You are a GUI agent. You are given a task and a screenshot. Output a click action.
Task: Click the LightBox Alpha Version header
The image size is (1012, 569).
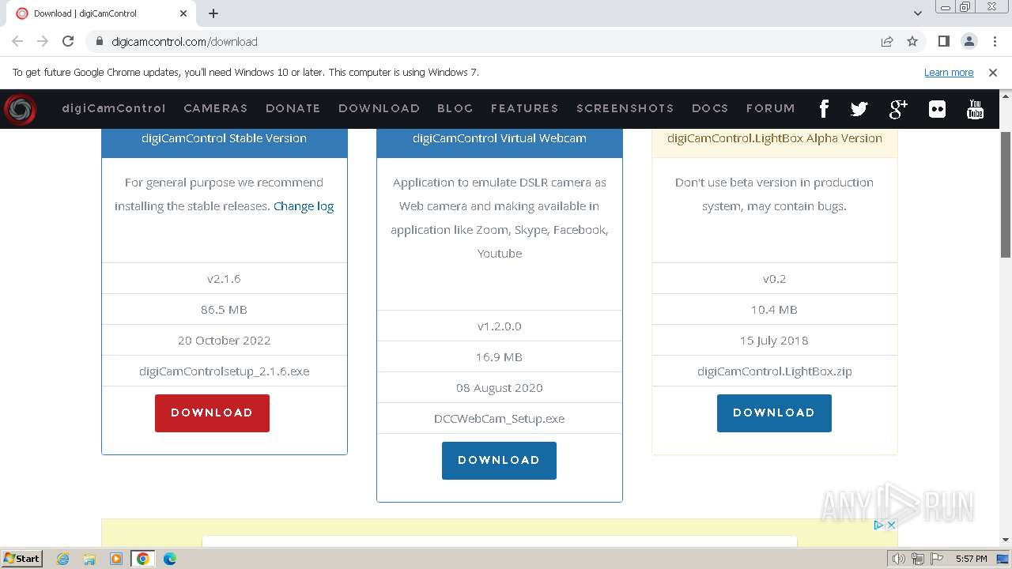[775, 138]
